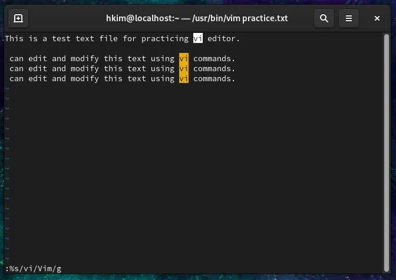This screenshot has width=396, height=280.
Task: Click the word 'This' at line start
Action: click(14, 39)
